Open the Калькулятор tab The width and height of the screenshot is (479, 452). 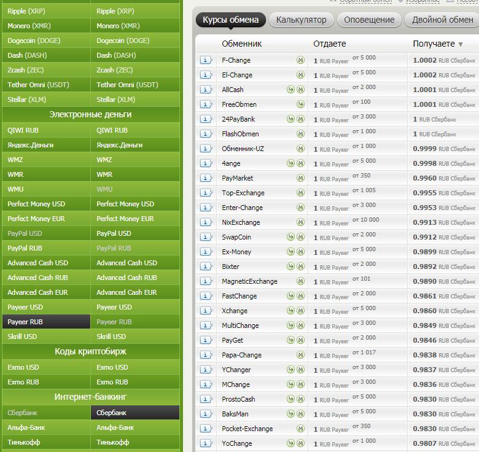pos(301,20)
